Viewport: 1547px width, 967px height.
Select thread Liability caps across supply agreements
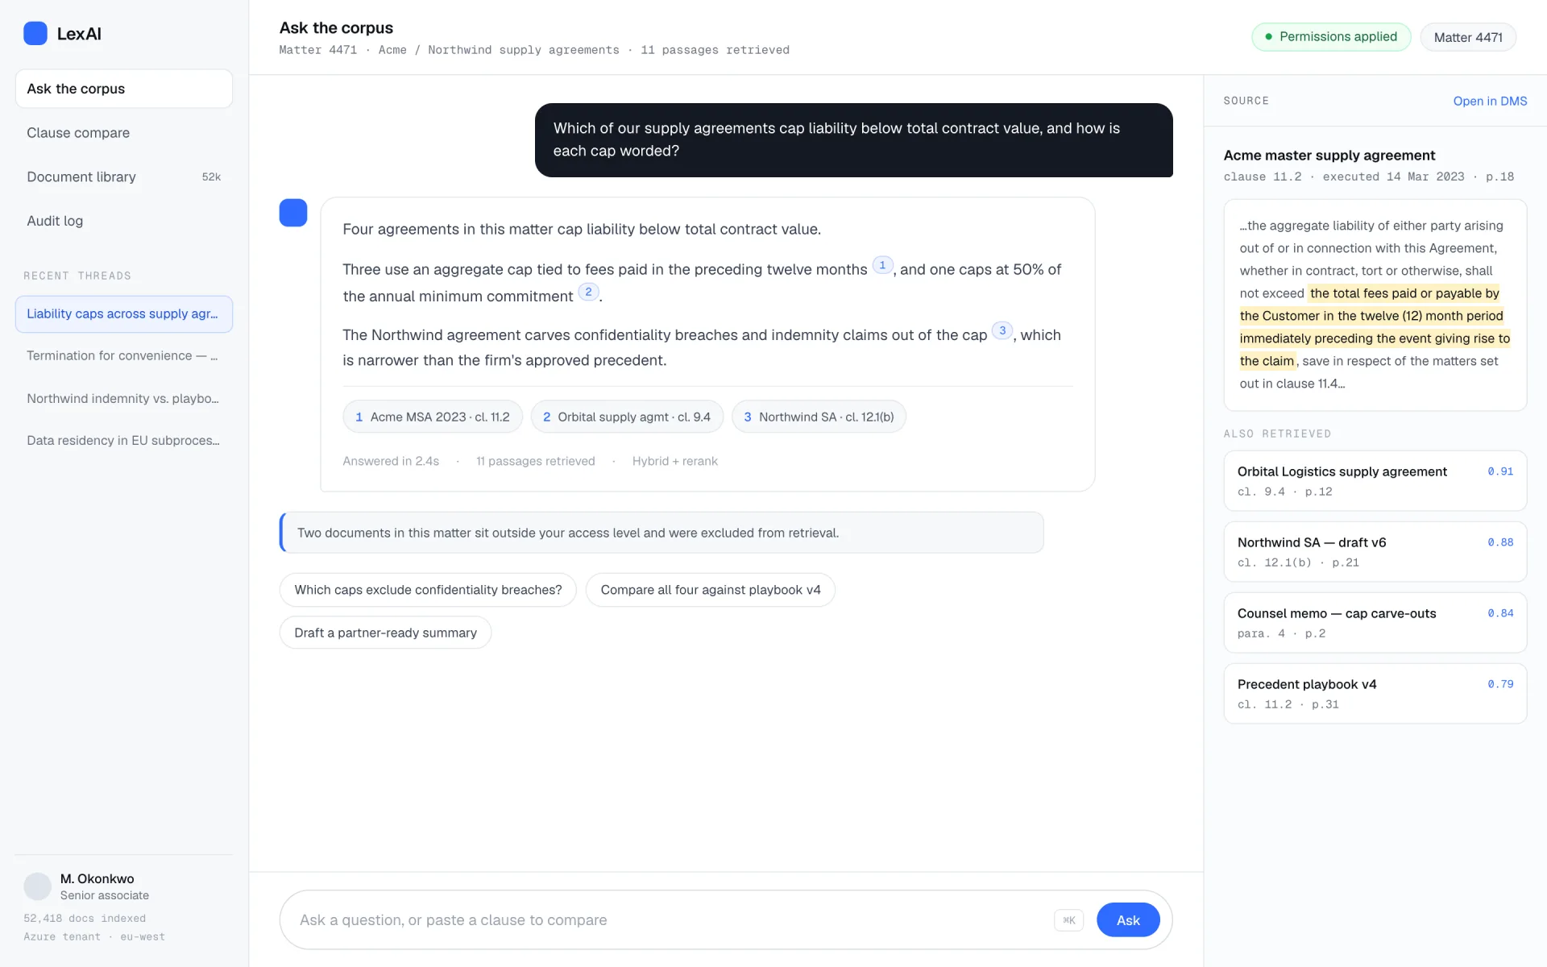coord(124,314)
